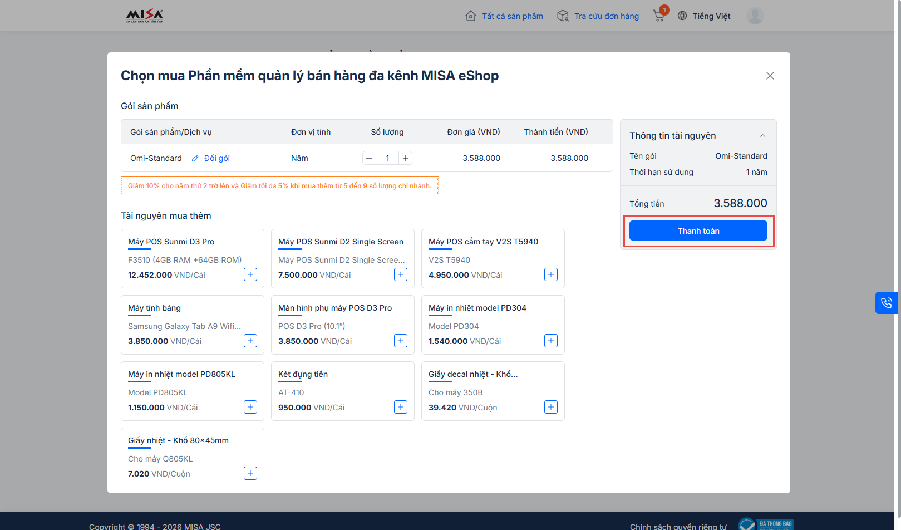The height and width of the screenshot is (530, 901).
Task: Add Màn hình phụ máy POS D3 Pro
Action: 401,341
